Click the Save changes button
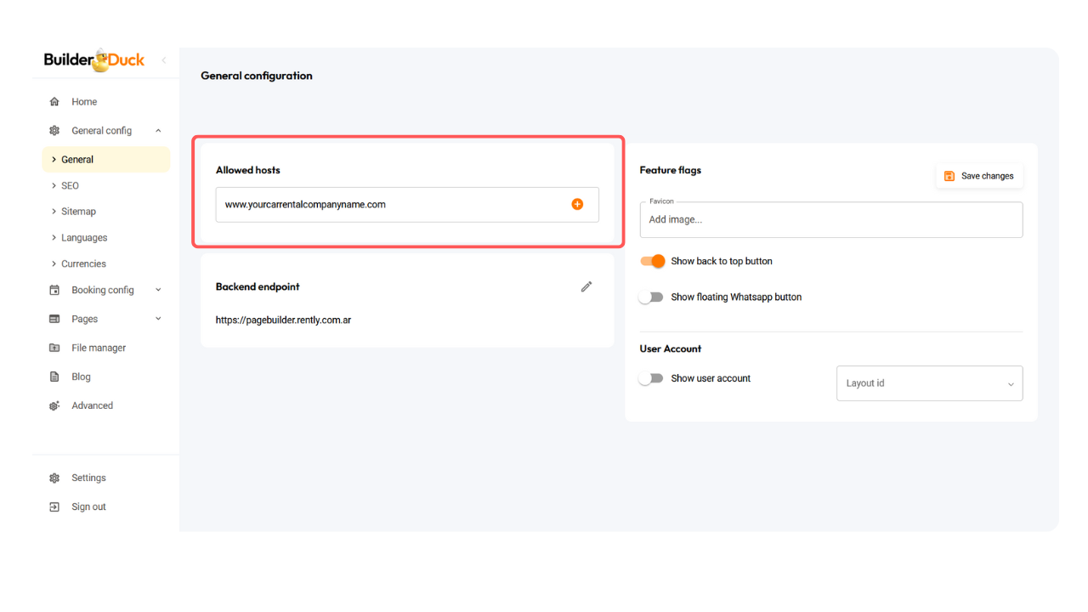 (x=978, y=176)
